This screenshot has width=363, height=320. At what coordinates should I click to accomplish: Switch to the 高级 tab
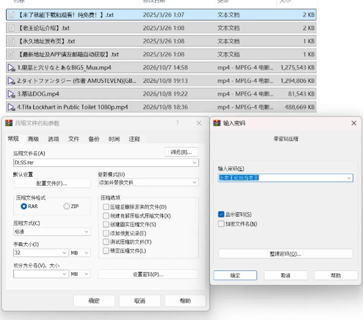tap(33, 139)
